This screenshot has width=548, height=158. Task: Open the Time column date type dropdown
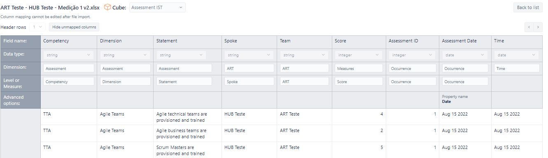(517, 55)
